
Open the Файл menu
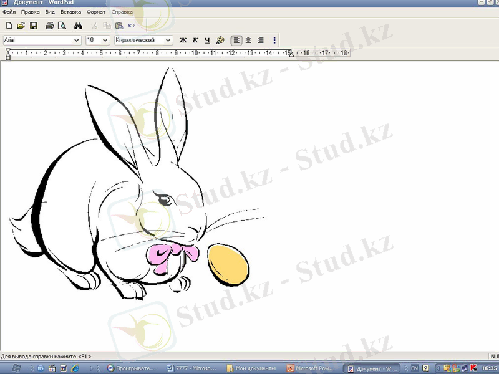click(x=9, y=12)
